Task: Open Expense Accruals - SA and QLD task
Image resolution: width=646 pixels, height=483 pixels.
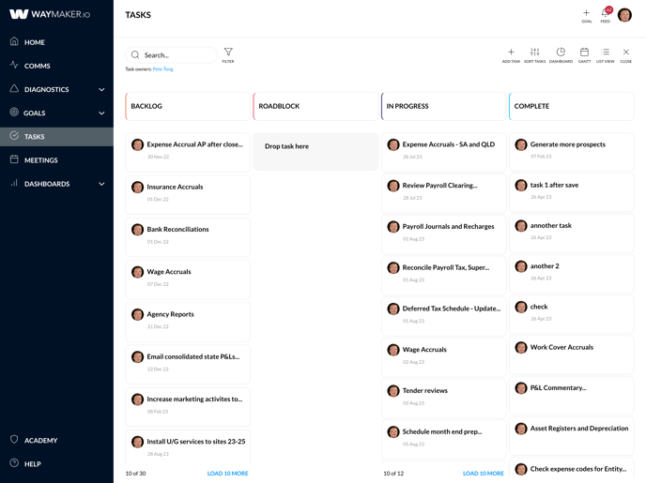Action: click(x=444, y=152)
